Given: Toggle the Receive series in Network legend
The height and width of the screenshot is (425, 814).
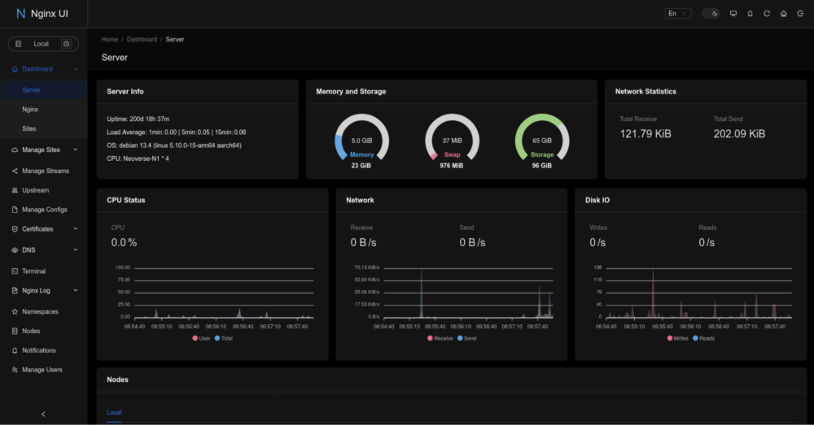Looking at the screenshot, I should point(440,338).
